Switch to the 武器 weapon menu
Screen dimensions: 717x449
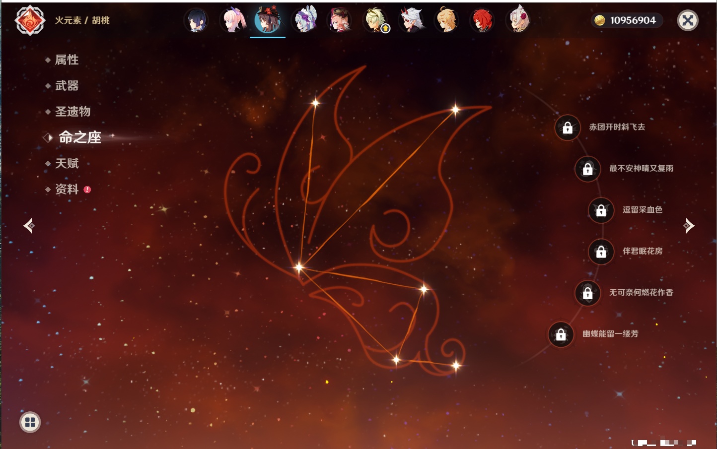coord(67,86)
